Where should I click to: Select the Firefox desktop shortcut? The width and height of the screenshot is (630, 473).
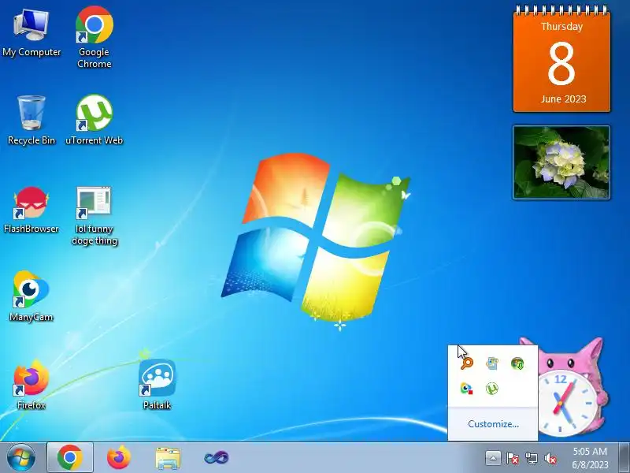click(x=31, y=385)
